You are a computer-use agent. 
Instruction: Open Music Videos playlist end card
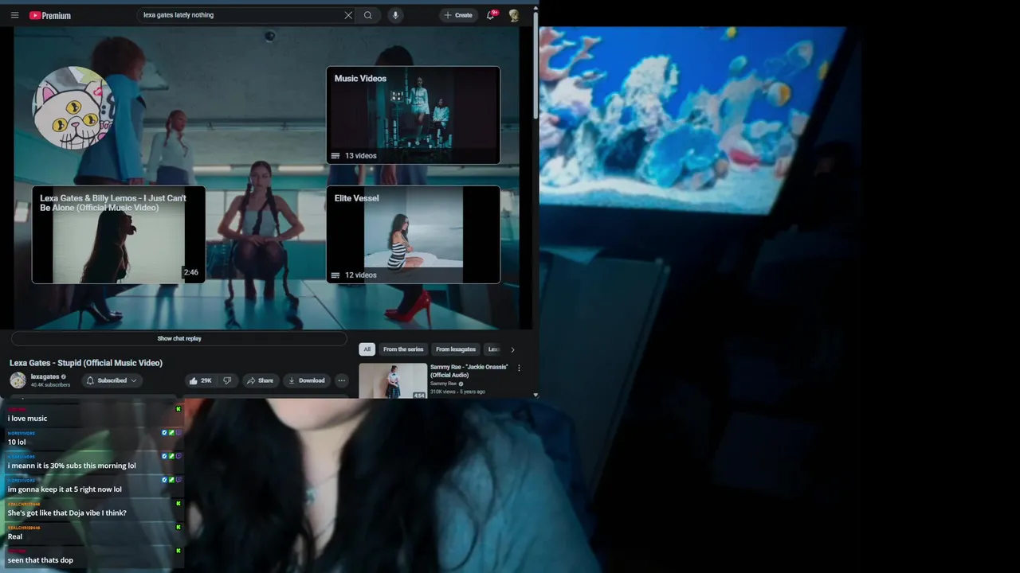point(413,115)
